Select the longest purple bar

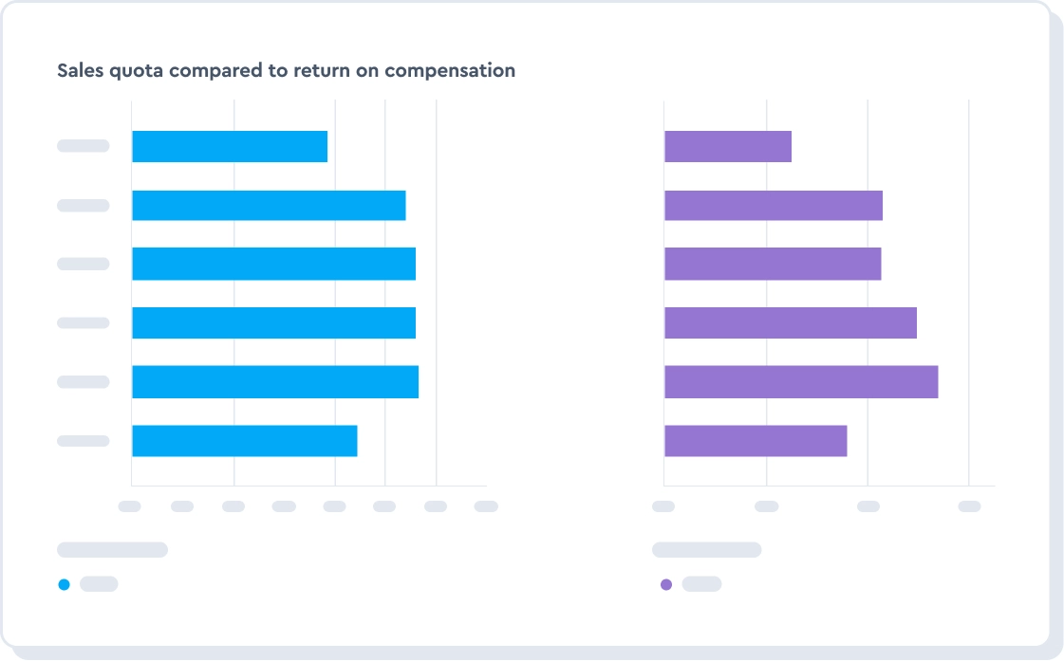801,381
